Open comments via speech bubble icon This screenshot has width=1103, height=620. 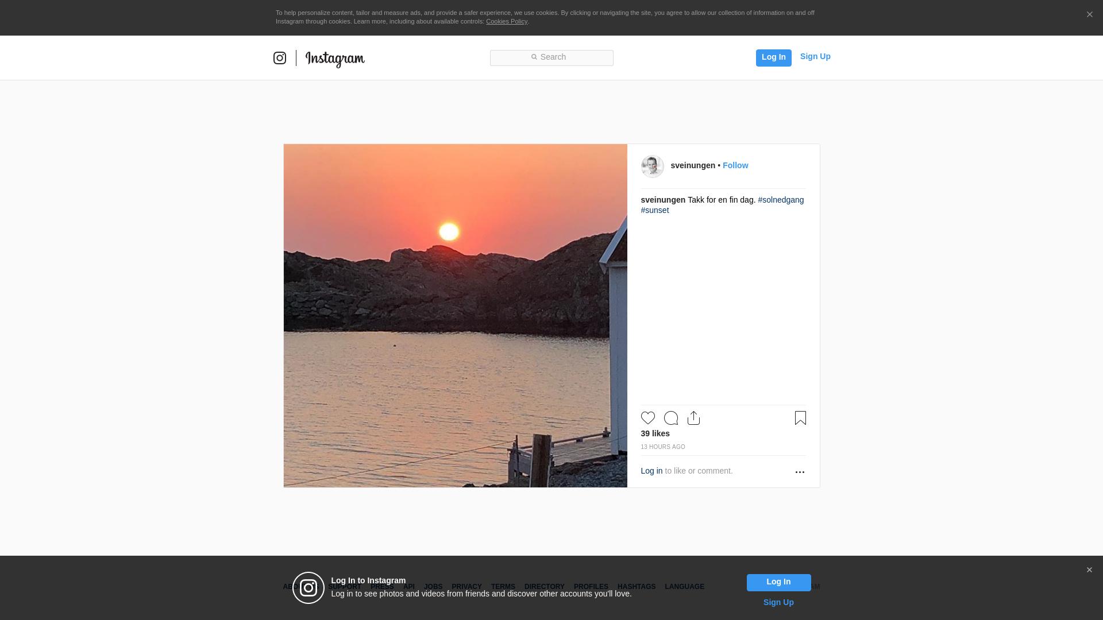coord(670,418)
